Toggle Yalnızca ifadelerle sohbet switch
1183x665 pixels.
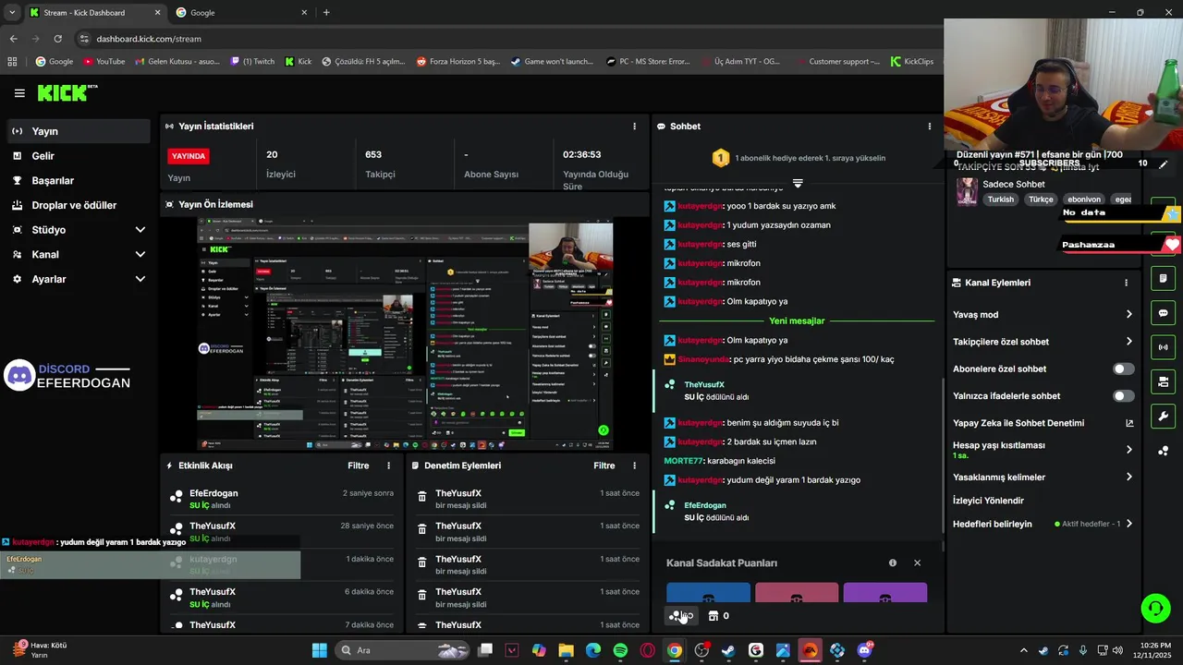[1123, 396]
